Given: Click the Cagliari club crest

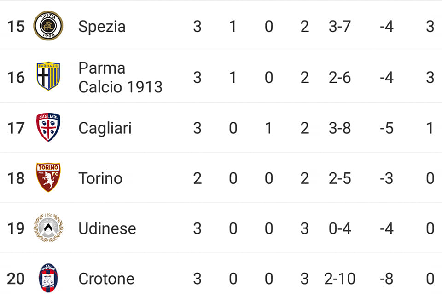Looking at the screenshot, I should (48, 127).
